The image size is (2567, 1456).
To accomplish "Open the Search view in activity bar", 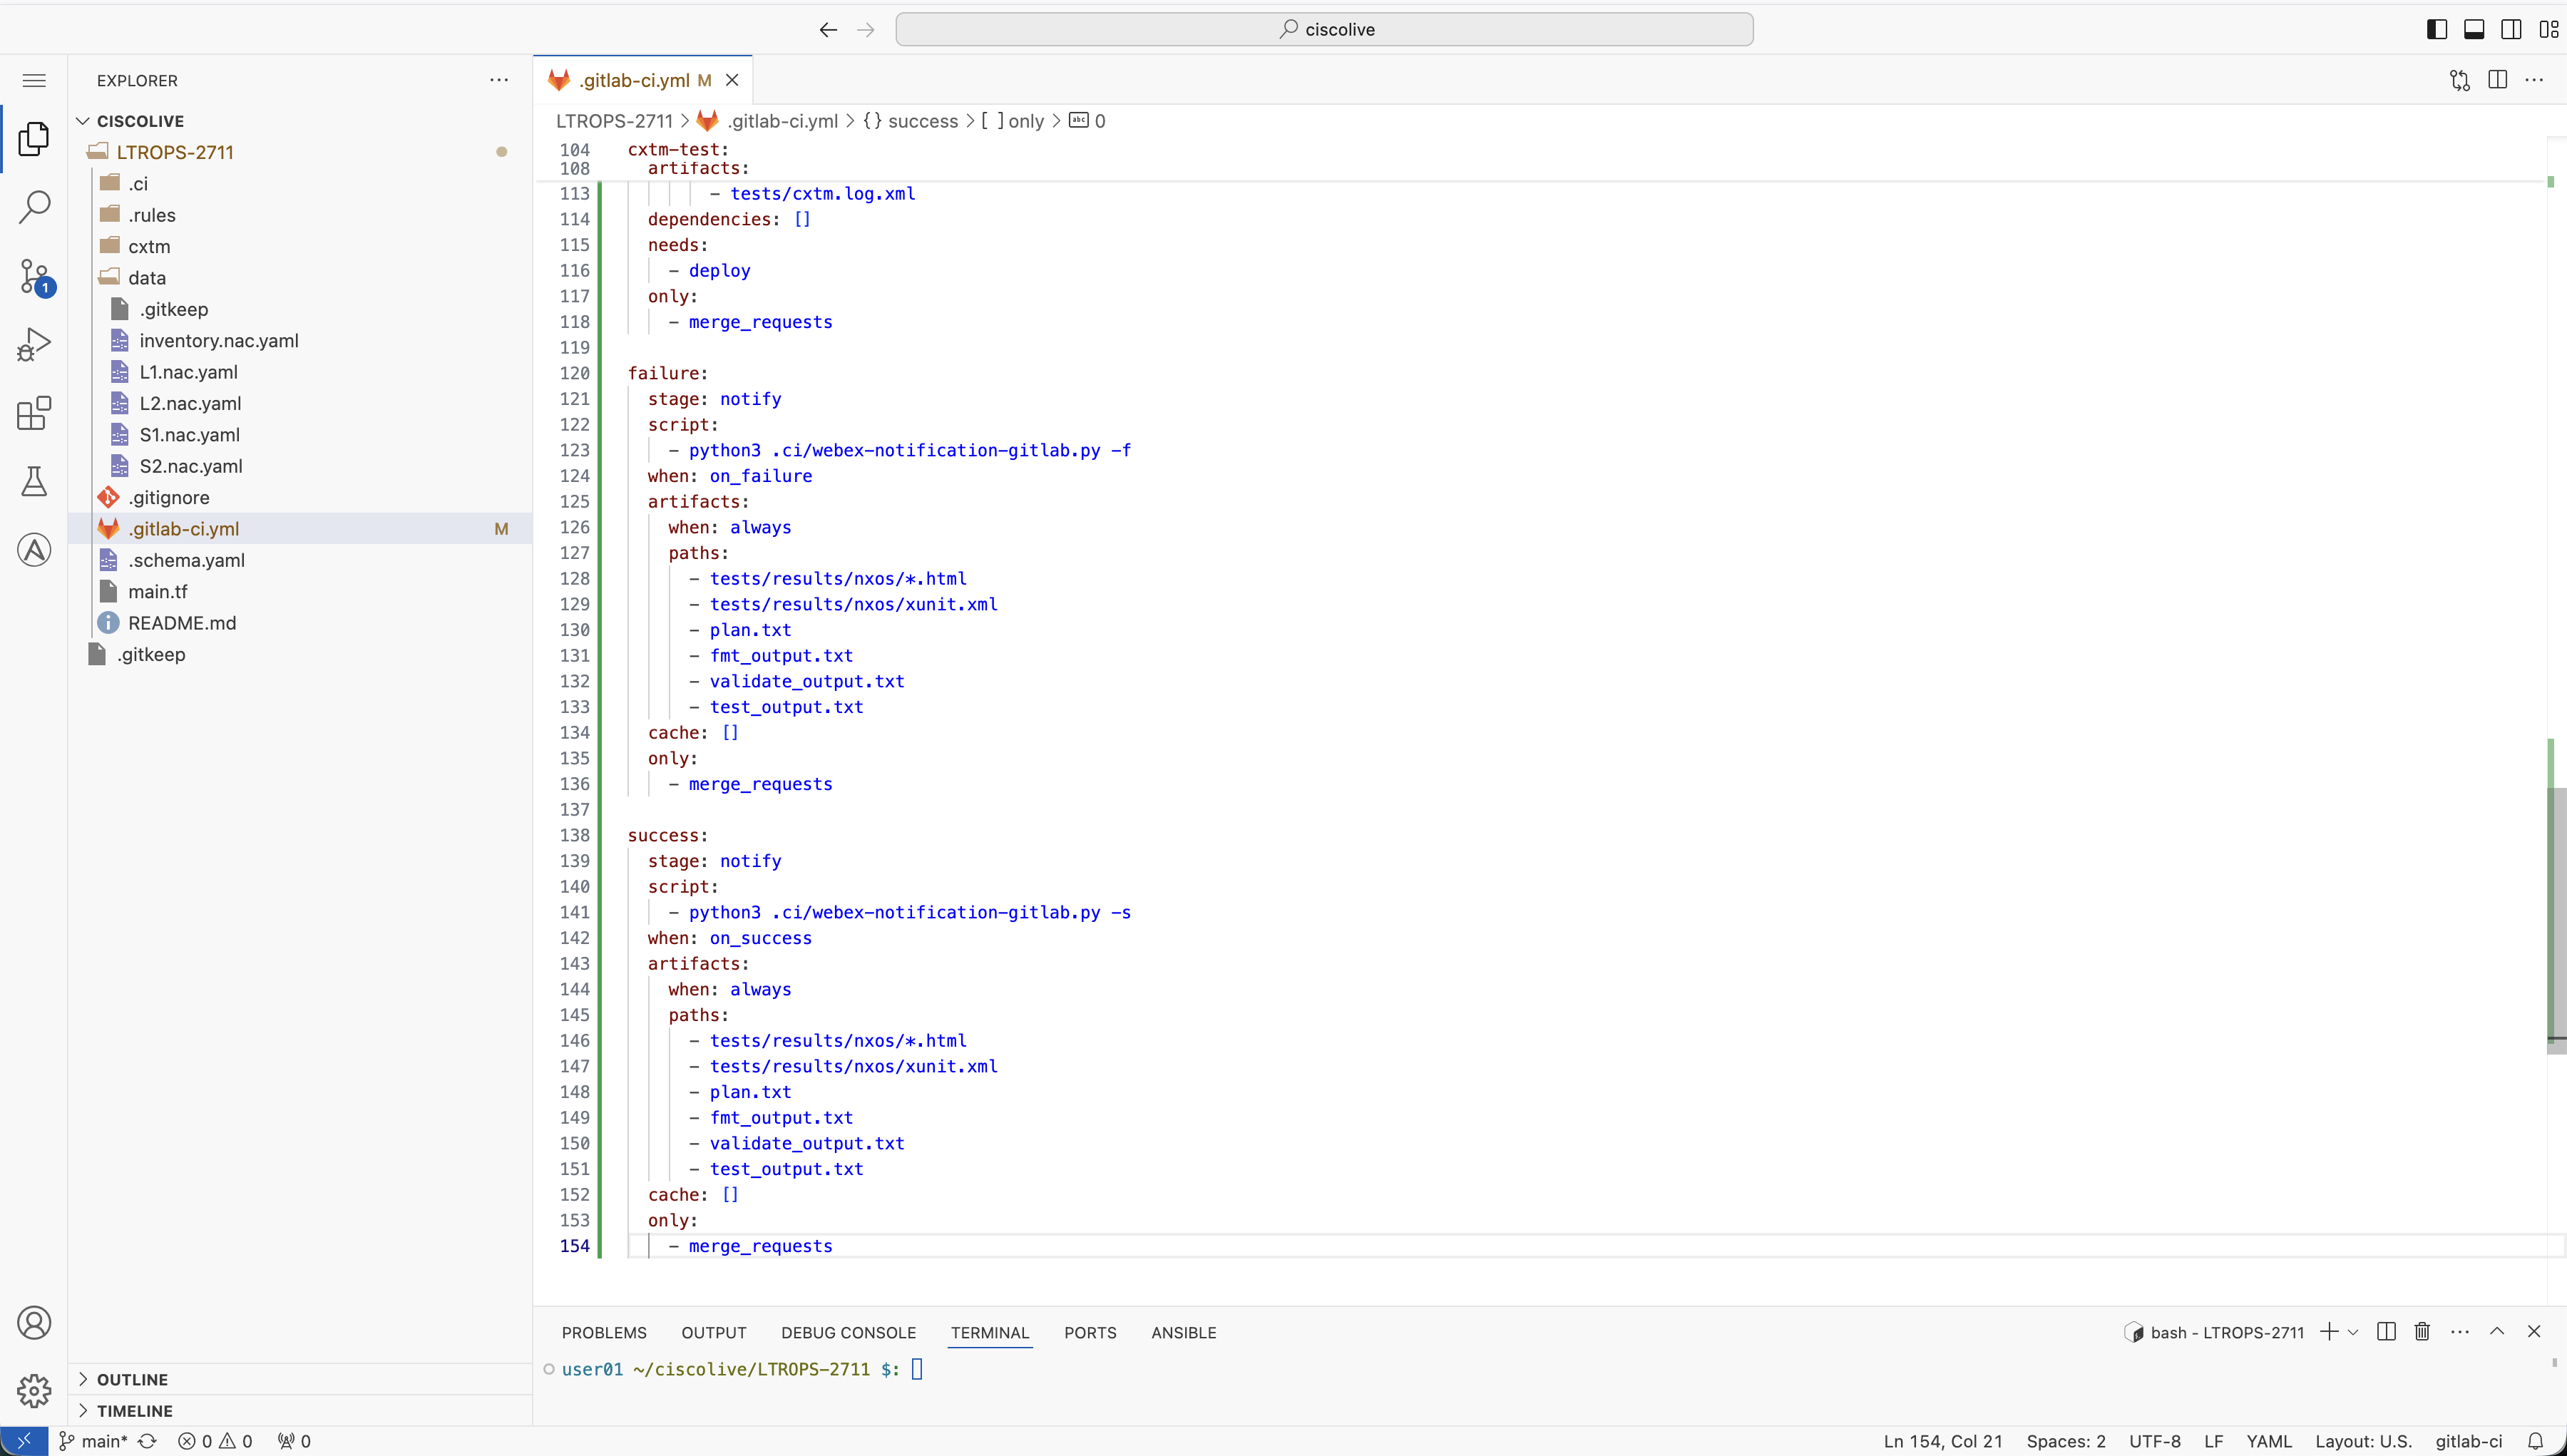I will click(x=34, y=207).
